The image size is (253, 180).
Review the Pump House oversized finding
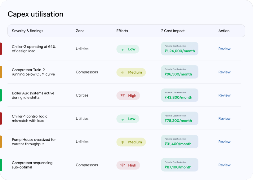pyautogui.click(x=224, y=142)
